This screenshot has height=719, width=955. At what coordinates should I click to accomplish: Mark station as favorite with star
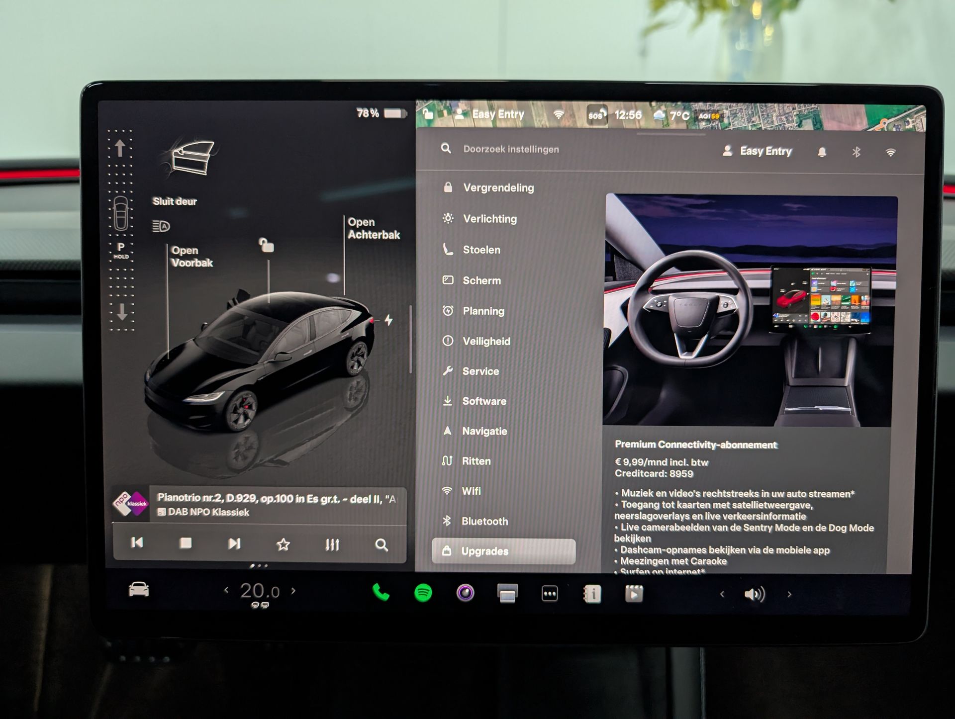283,544
